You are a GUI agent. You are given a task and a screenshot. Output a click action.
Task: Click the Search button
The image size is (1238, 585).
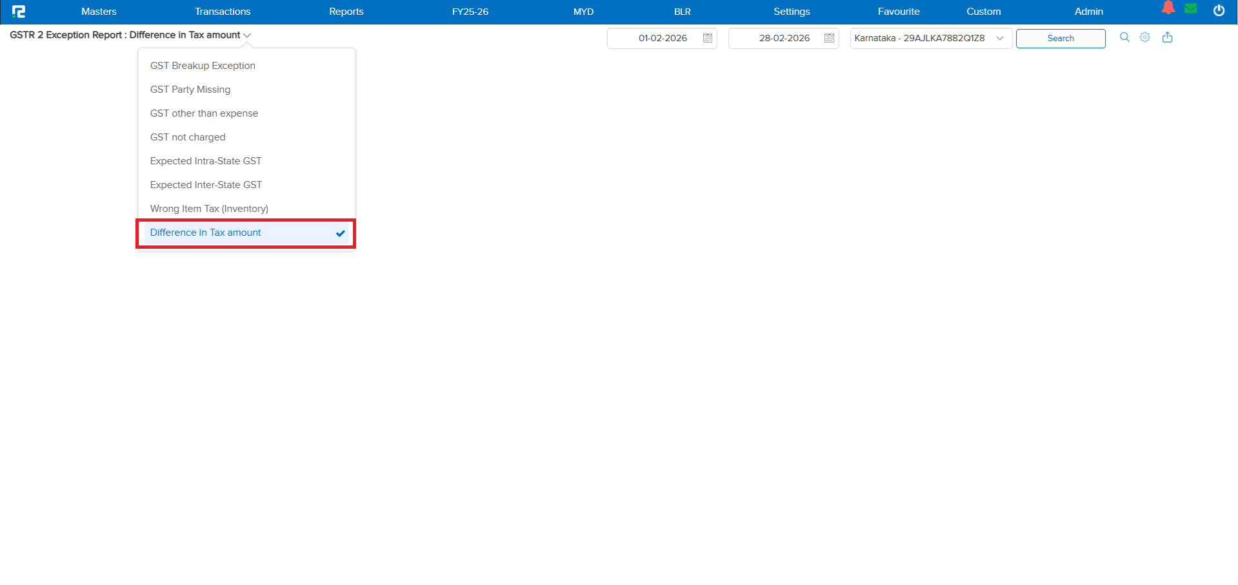coord(1060,38)
